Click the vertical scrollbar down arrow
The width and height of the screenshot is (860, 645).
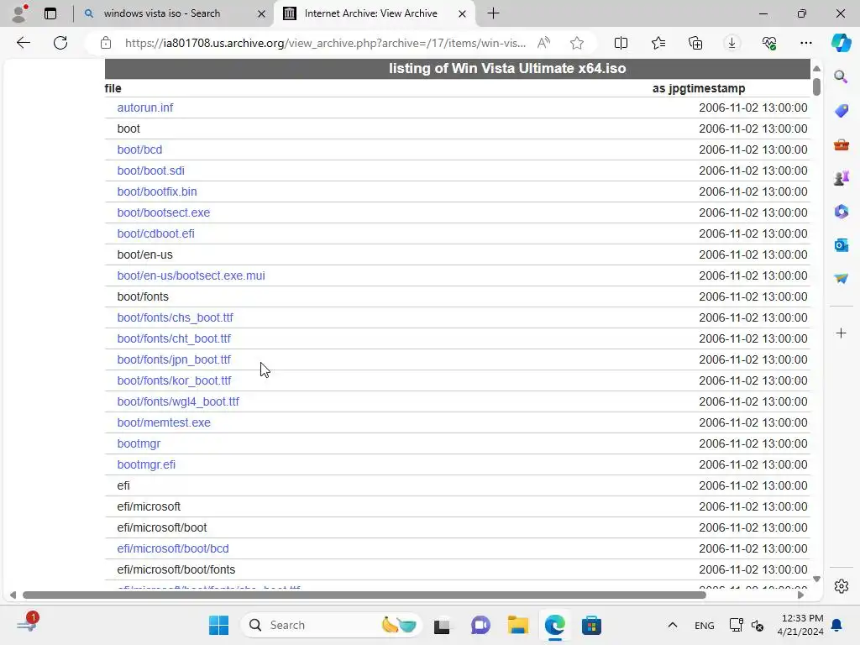(816, 579)
